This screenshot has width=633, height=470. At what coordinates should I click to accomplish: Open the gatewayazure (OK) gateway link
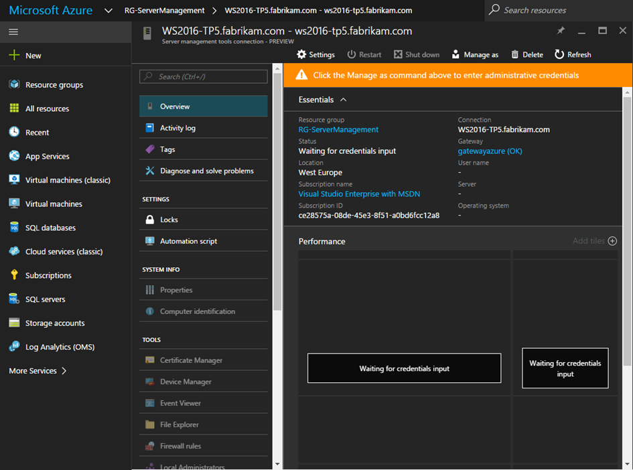click(490, 151)
